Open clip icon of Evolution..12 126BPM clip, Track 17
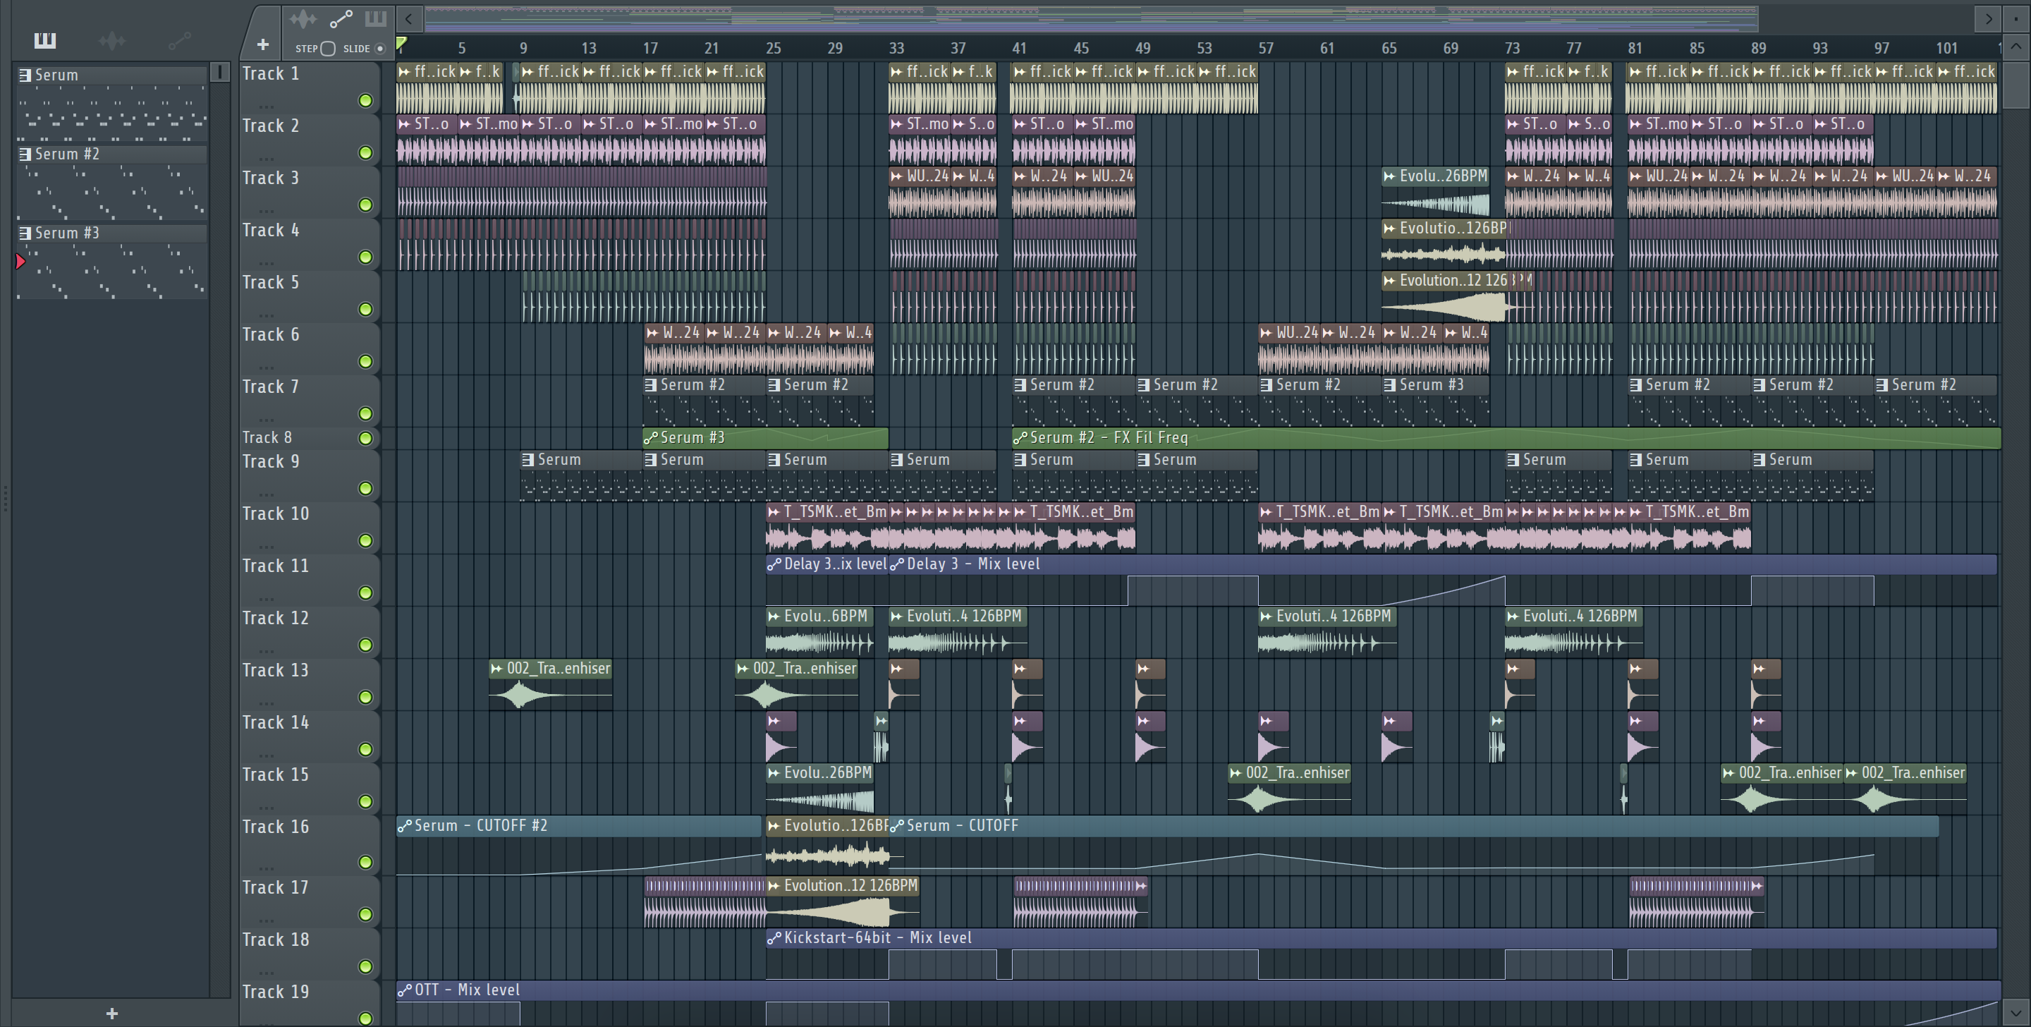 [774, 886]
